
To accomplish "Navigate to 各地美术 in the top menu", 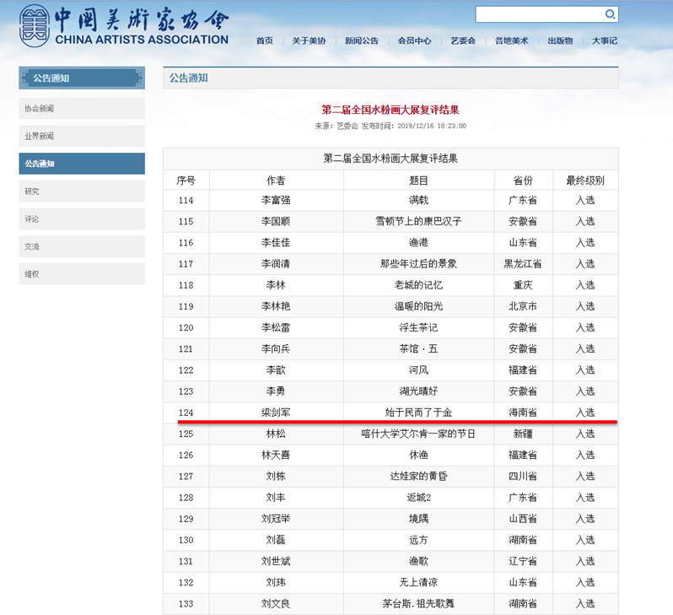I will click(512, 40).
